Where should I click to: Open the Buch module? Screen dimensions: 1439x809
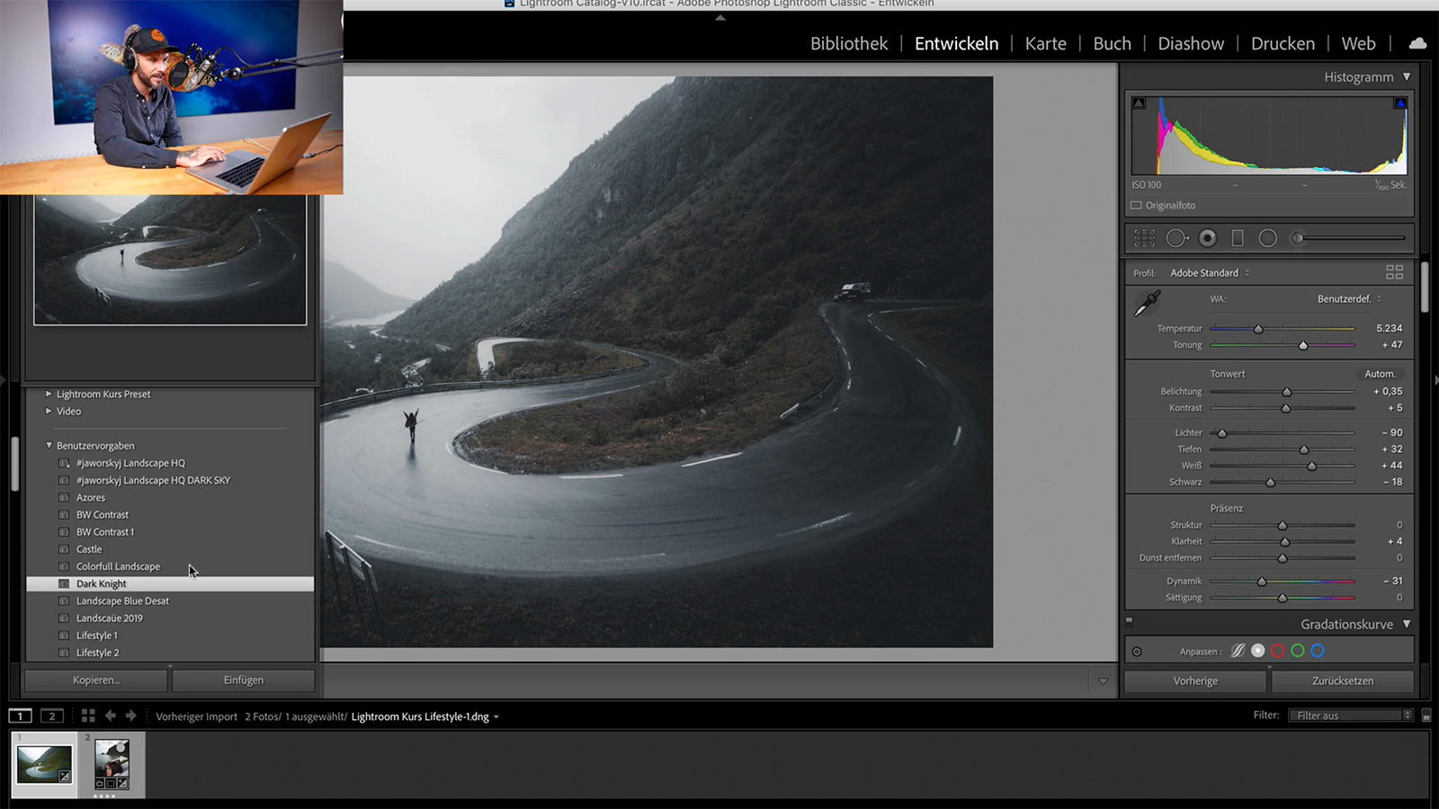[1112, 43]
